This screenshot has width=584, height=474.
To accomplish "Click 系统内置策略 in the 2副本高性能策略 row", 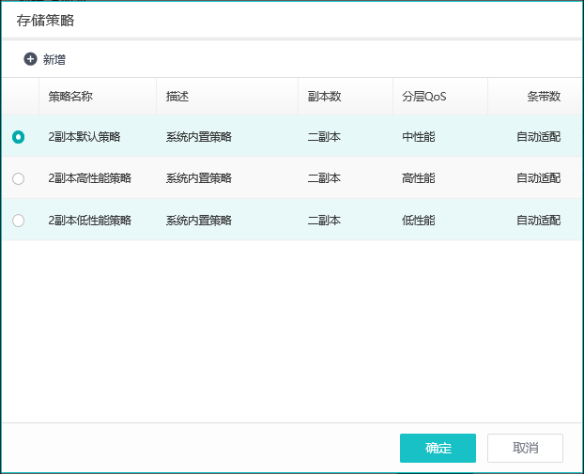I will click(198, 178).
